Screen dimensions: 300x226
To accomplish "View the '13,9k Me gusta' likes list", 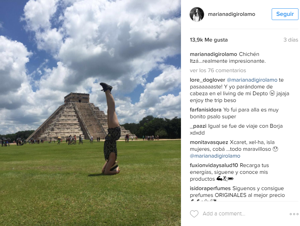I will [x=209, y=40].
